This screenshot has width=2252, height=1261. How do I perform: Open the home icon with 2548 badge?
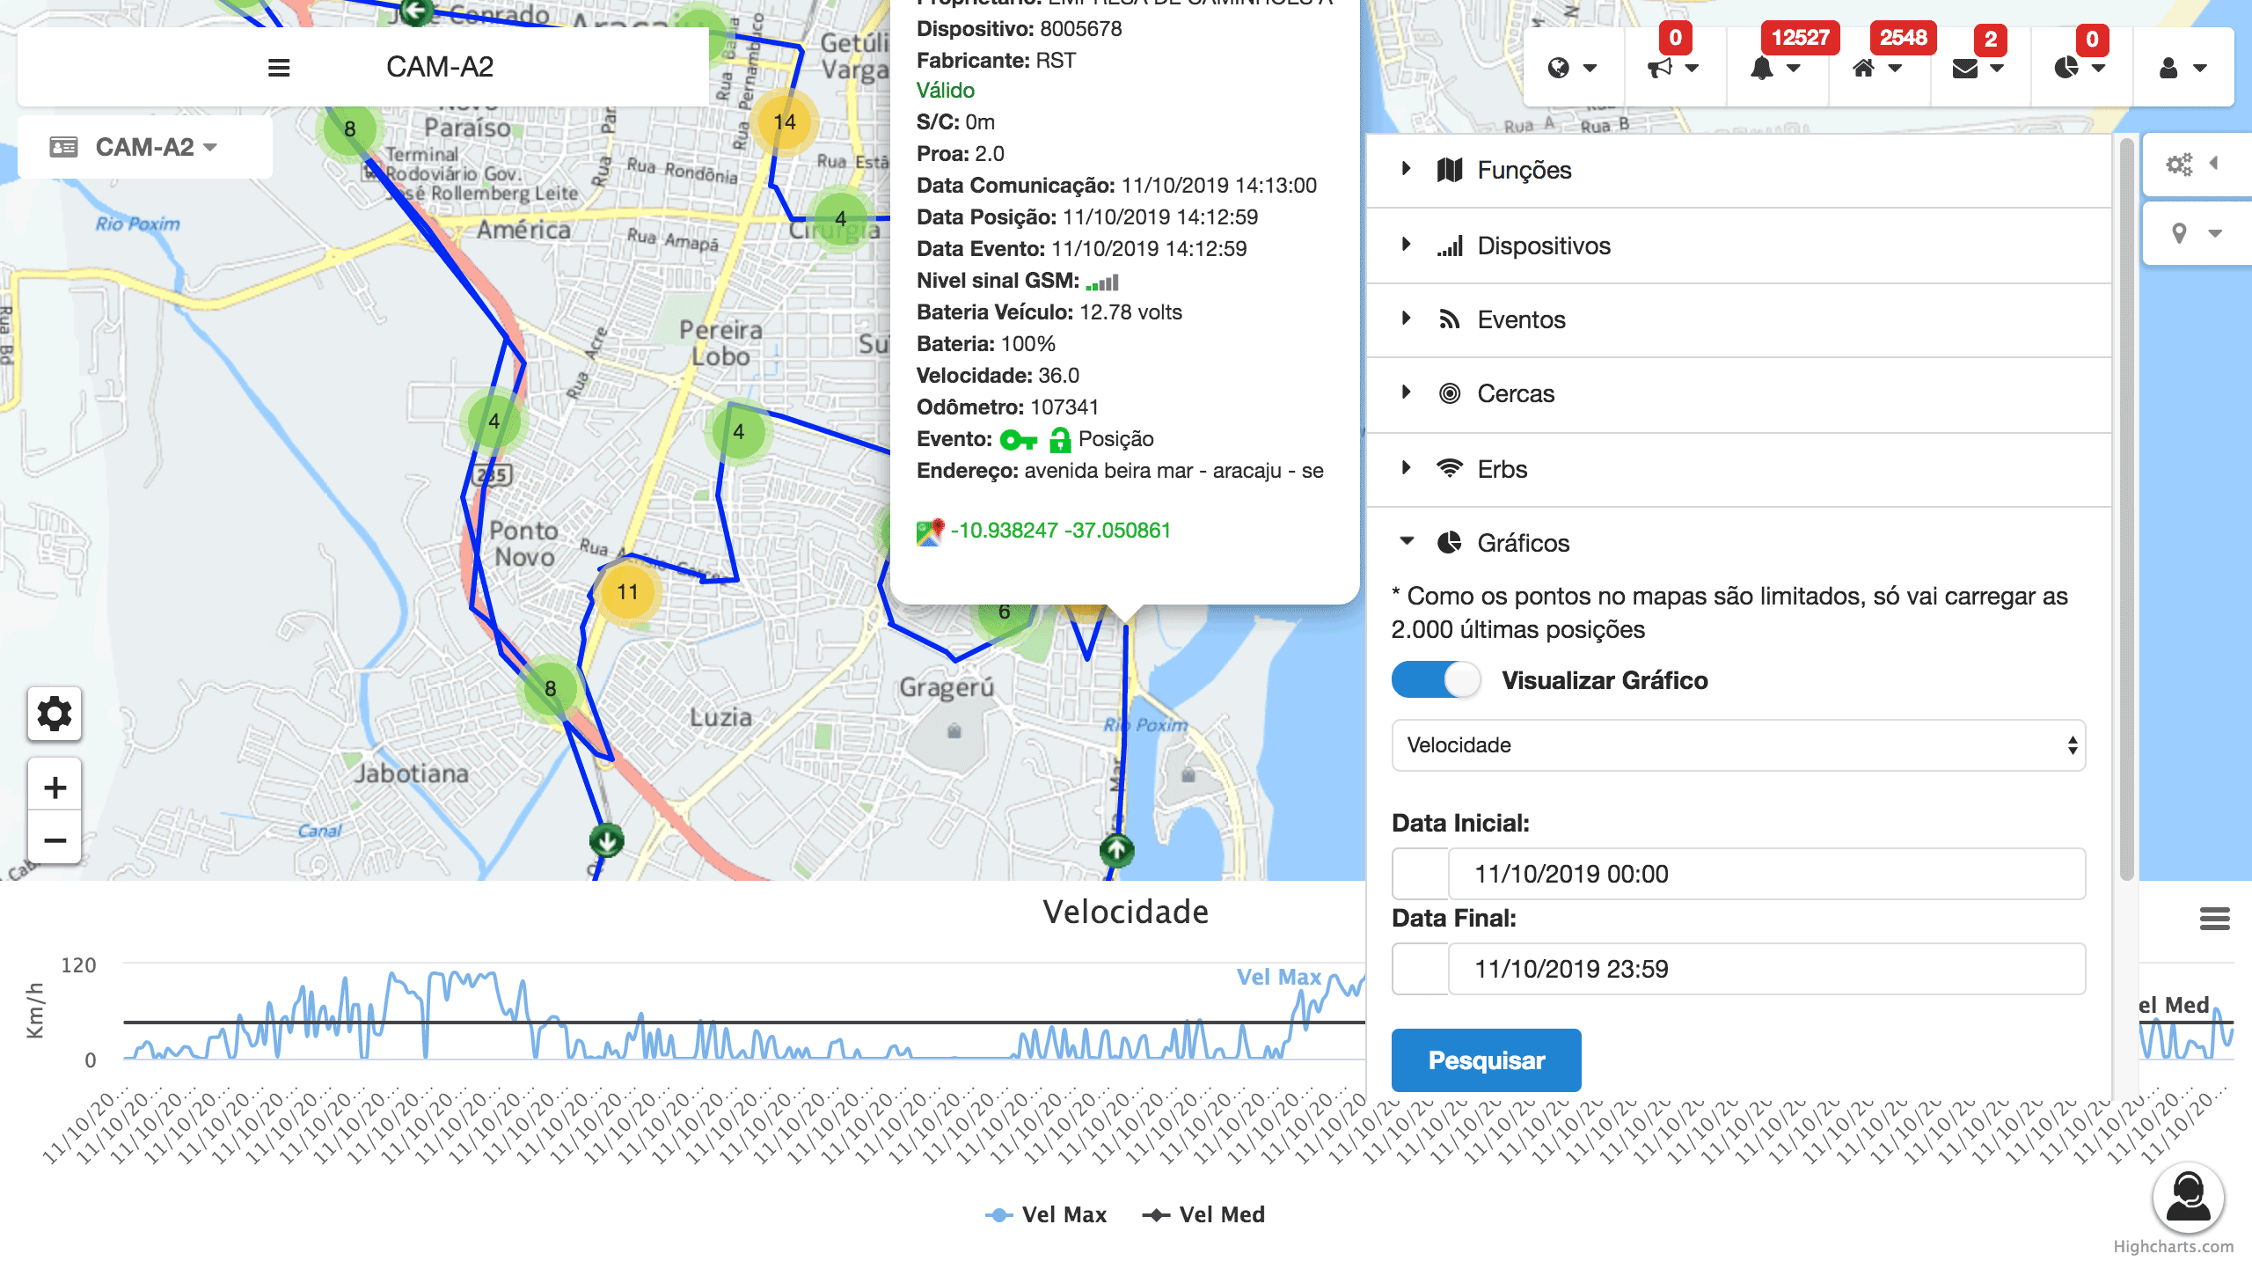(1877, 68)
